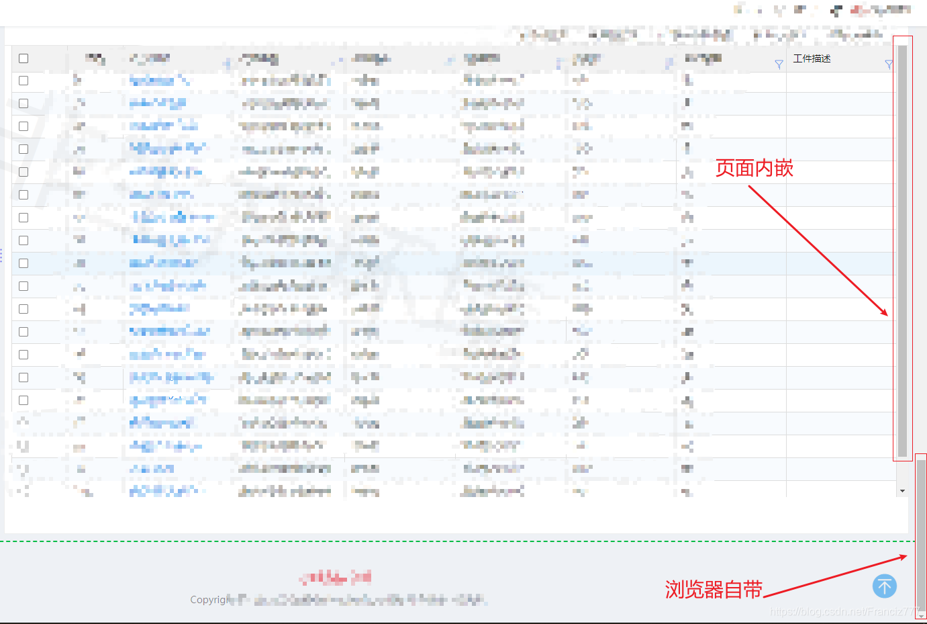Open the filter icon just before the 工件描述 header
The height and width of the screenshot is (624, 927).
coord(779,64)
